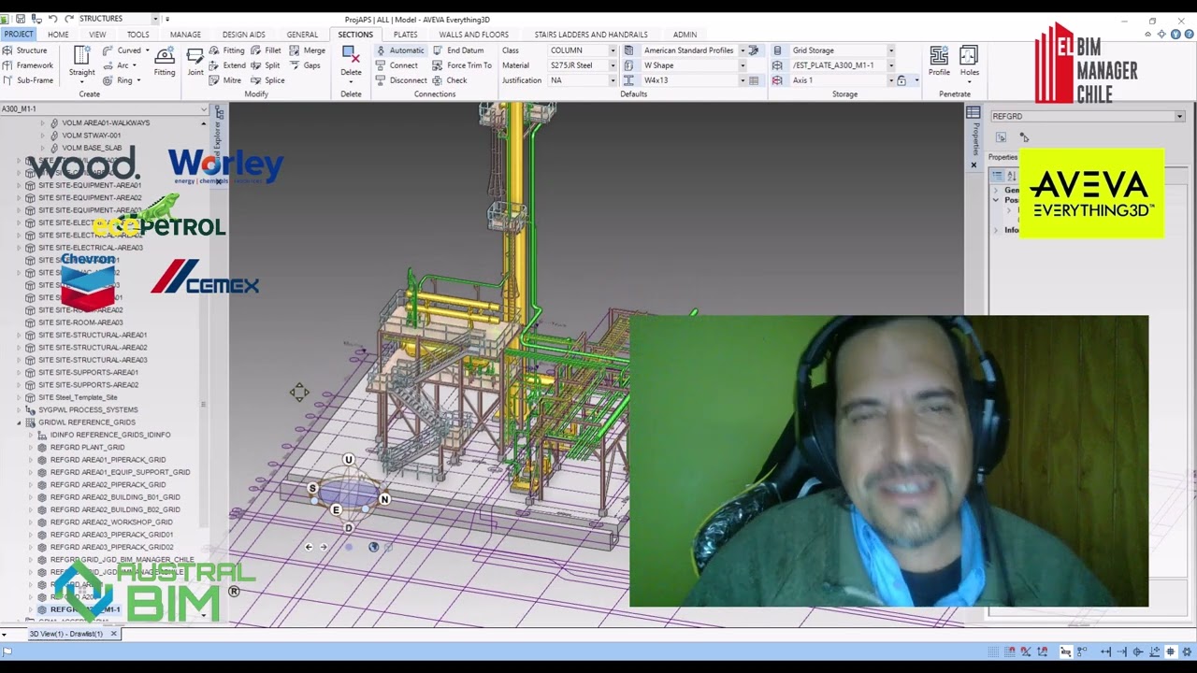This screenshot has width=1197, height=673.
Task: Open the Material S275JR Steel dropdown
Action: (613, 65)
